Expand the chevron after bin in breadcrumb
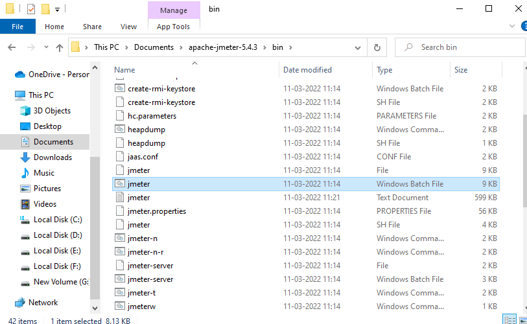The height and width of the screenshot is (324, 527). pyautogui.click(x=290, y=47)
